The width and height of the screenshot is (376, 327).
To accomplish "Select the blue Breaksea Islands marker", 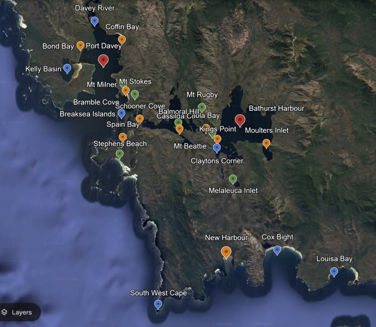I will click(121, 114).
